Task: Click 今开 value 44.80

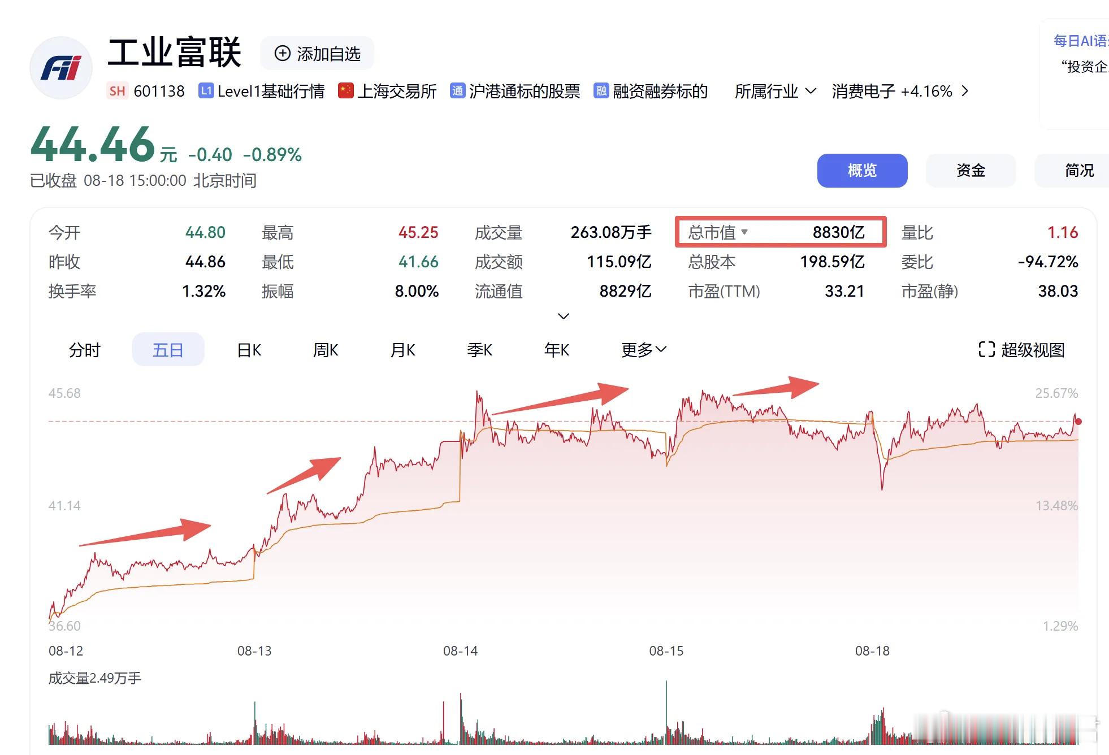Action: tap(205, 232)
